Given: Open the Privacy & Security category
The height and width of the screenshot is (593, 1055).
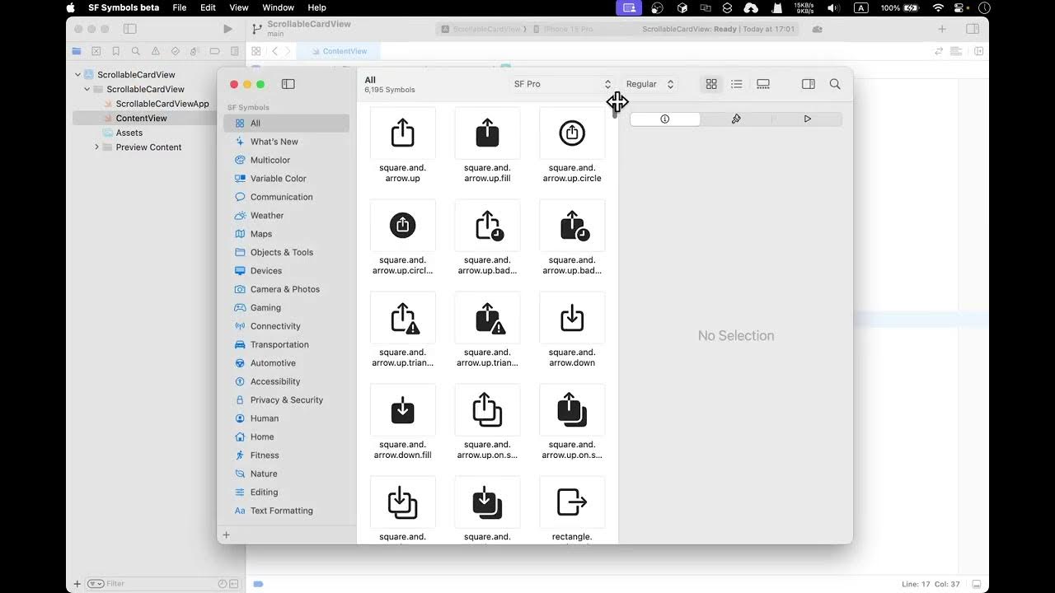Looking at the screenshot, I should coord(287,399).
